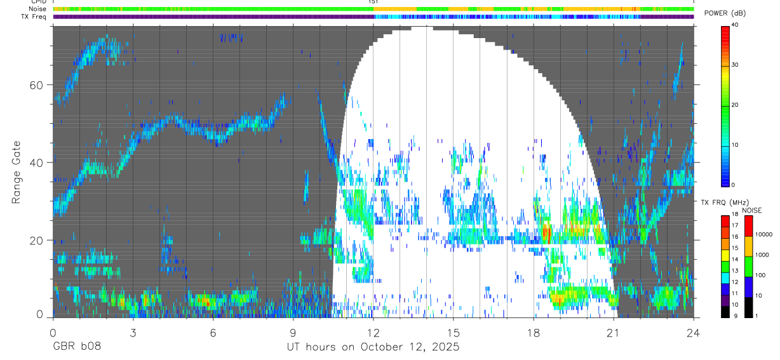The height and width of the screenshot is (360, 780).
Task: Click the 100 label on the NOISE scale
Action: click(760, 275)
